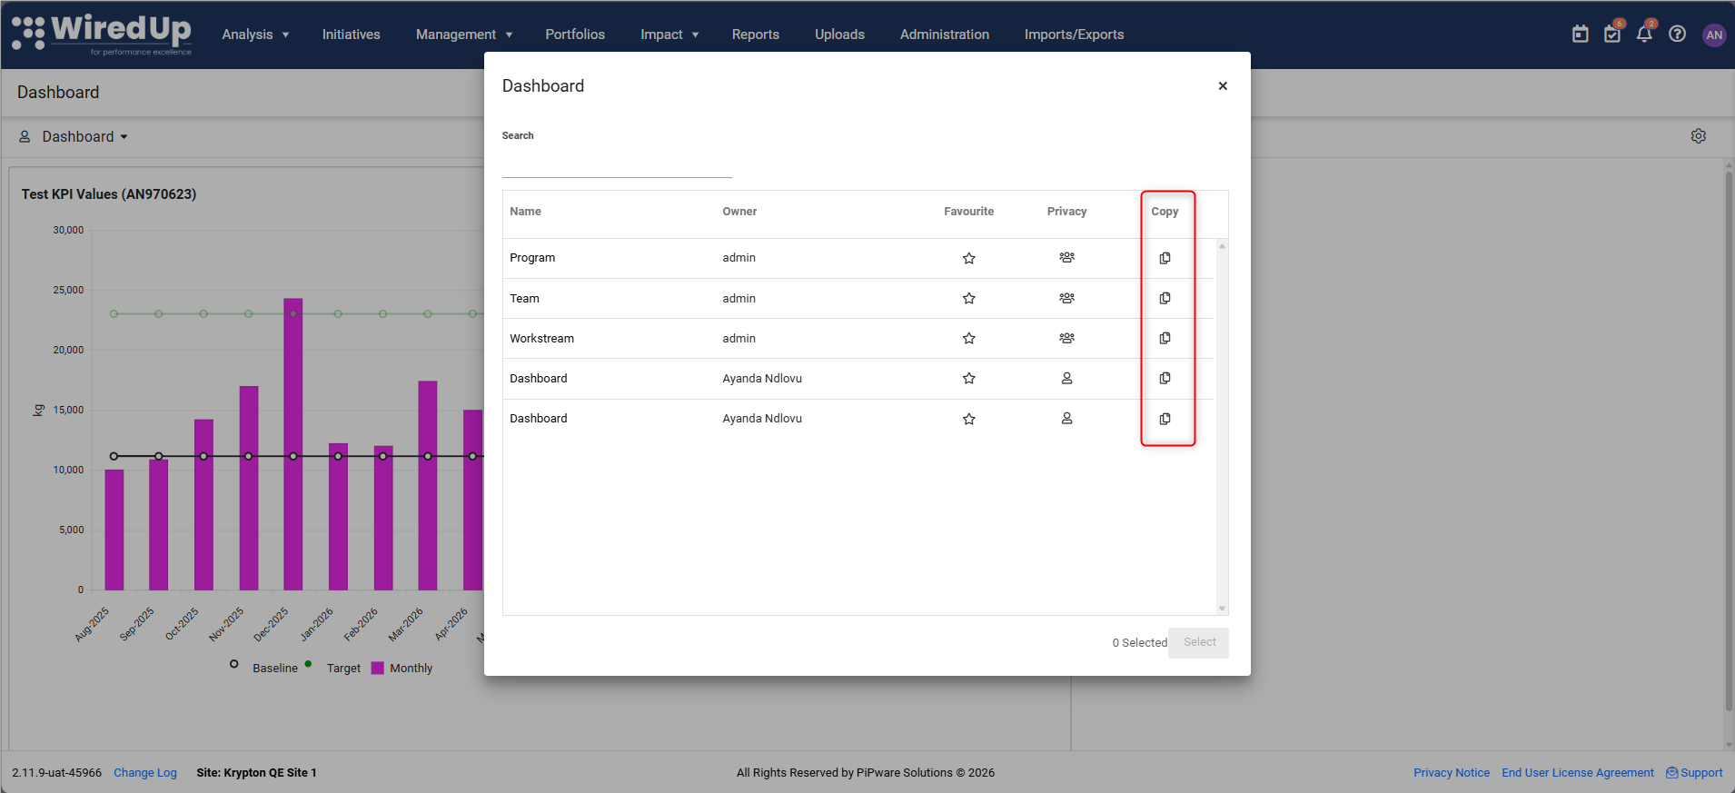The width and height of the screenshot is (1735, 793).
Task: Click the shared privacy icon for Team
Action: [1066, 298]
